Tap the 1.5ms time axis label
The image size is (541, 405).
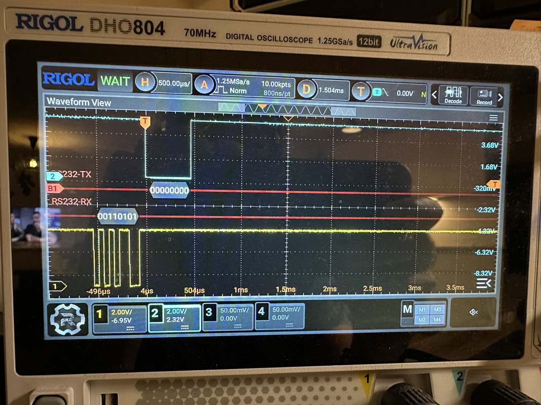pos(285,289)
